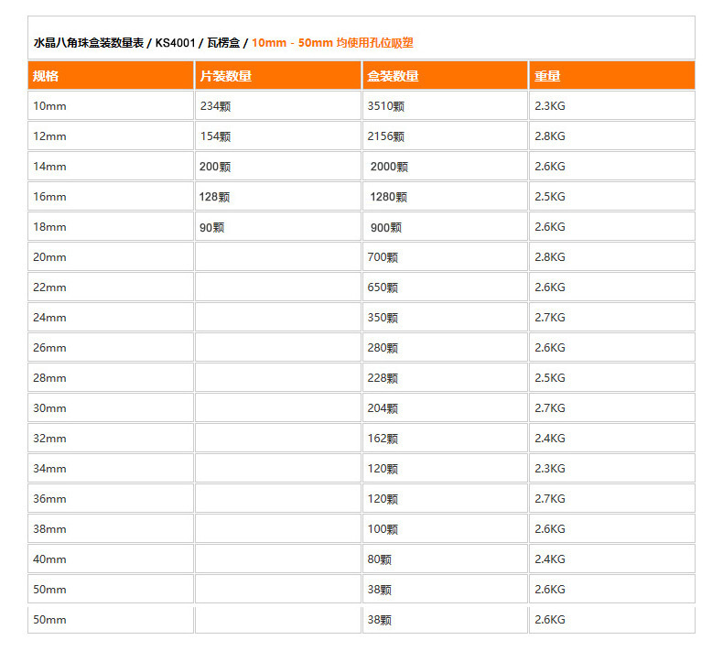The width and height of the screenshot is (723, 651).
Task: Click the 90颗 cell in the 18mm row
Action: pyautogui.click(x=211, y=227)
